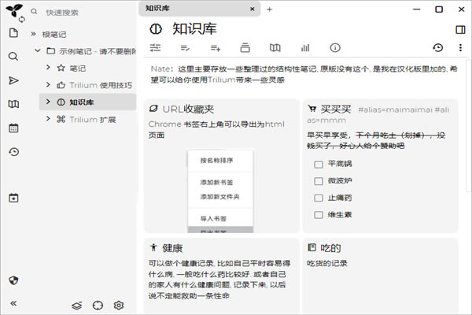The image size is (472, 315).
Task: Collapse the sidebar with double-chevron icon
Action: (x=13, y=303)
